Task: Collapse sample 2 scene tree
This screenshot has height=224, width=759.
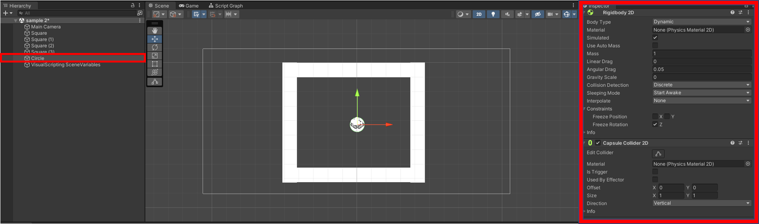Action: 16,20
